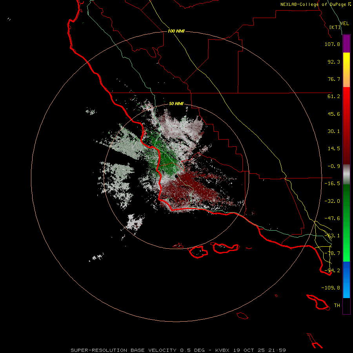Screen dimensions: 353x353
Task: Click the -47.6 value on the velocity scale
Action: [332, 218]
